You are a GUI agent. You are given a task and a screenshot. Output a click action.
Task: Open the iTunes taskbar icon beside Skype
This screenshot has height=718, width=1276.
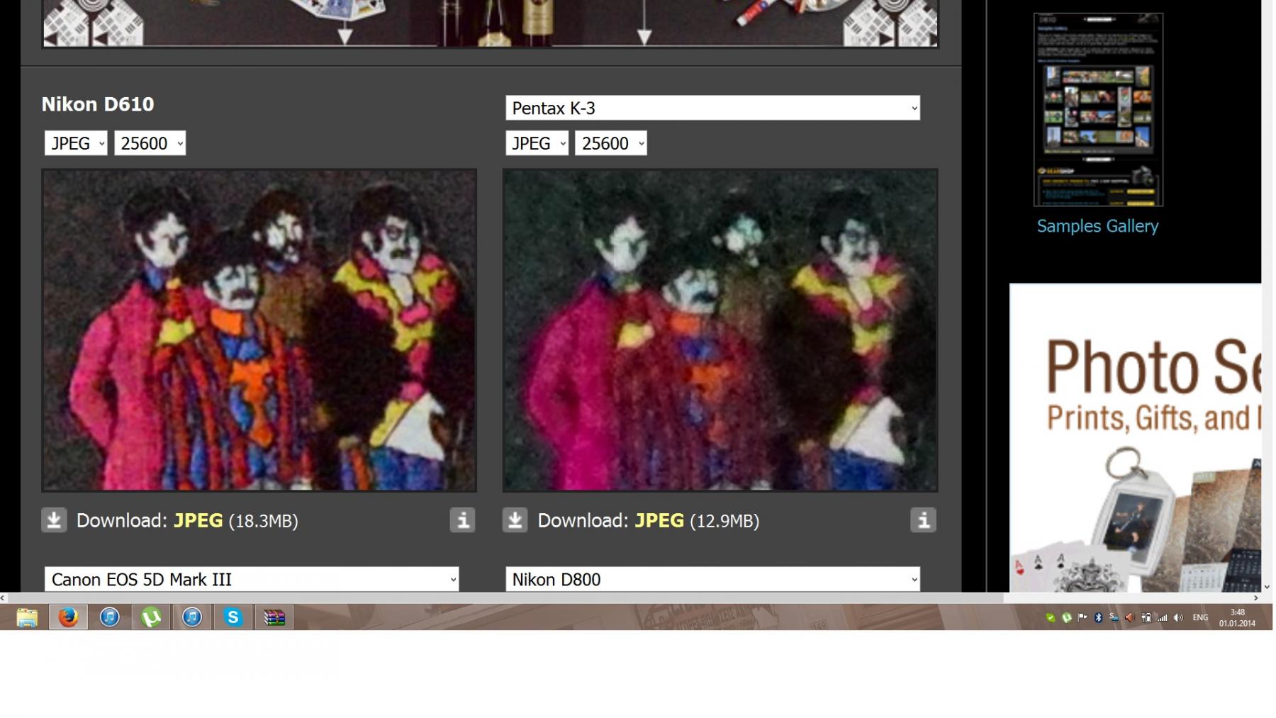[192, 617]
